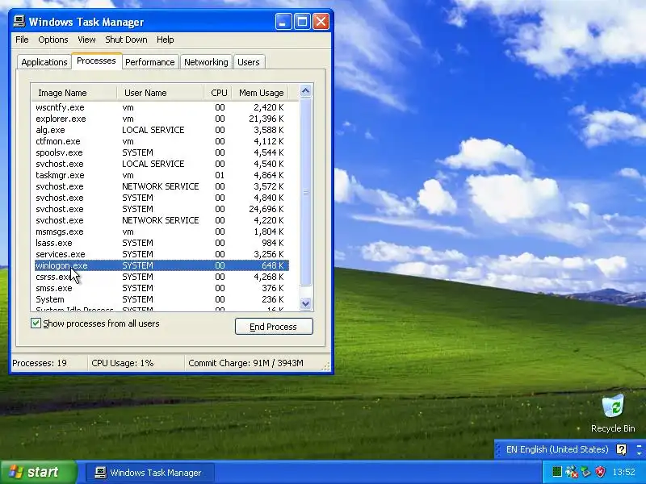646x484 pixels.
Task: Select the msmsgs.exe process
Action: (x=162, y=232)
